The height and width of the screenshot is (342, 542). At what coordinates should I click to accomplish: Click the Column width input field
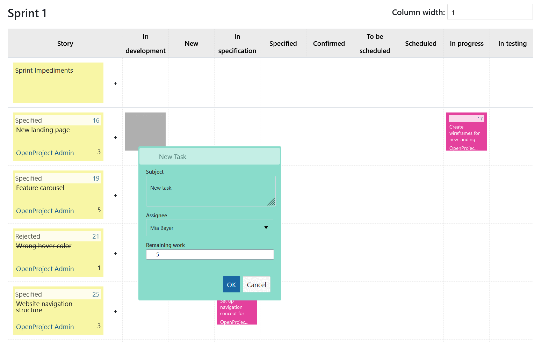490,12
